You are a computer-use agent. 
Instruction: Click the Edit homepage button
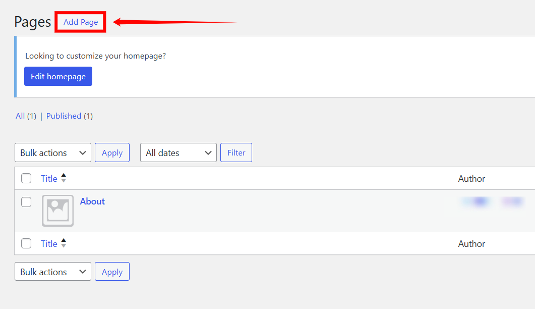pyautogui.click(x=58, y=76)
